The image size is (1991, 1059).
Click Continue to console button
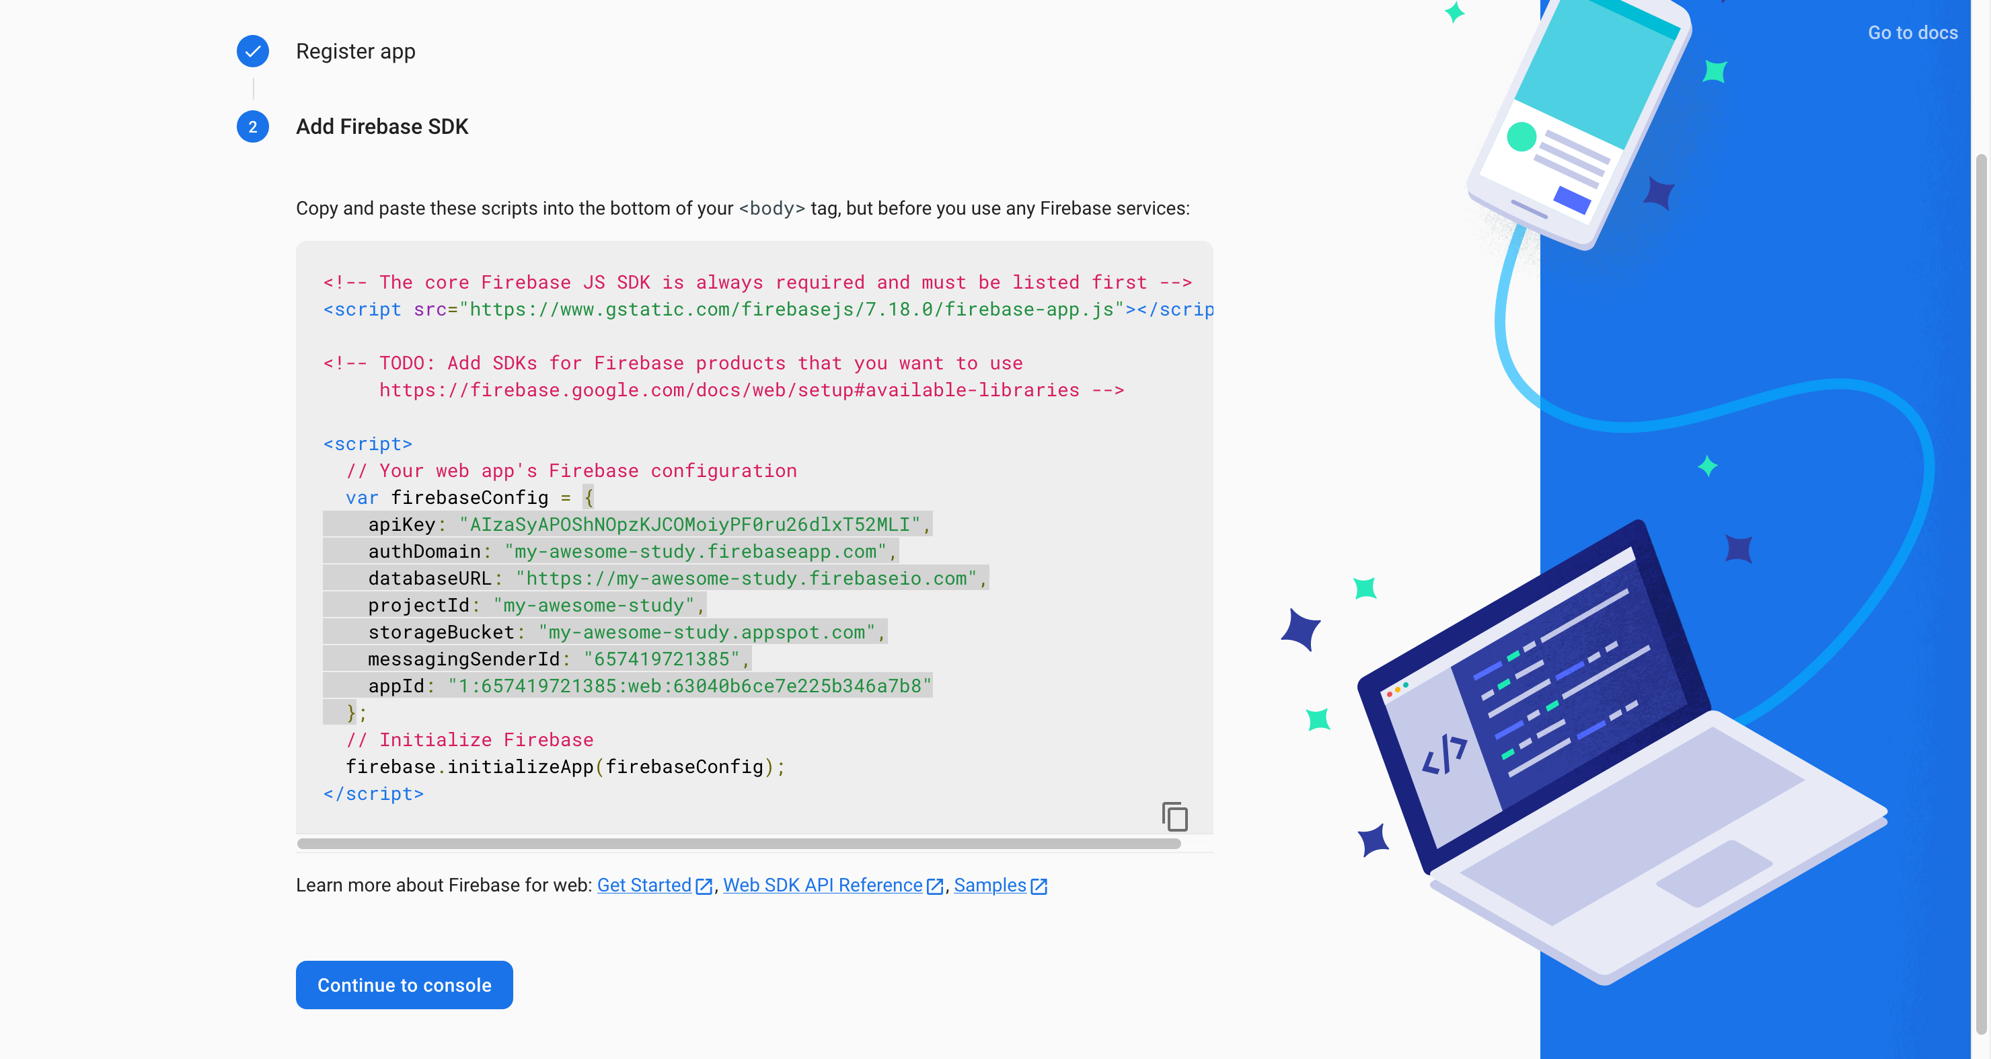tap(404, 985)
